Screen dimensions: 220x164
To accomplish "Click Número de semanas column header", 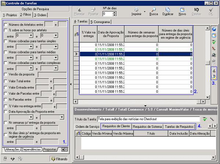I will (x=142, y=34).
